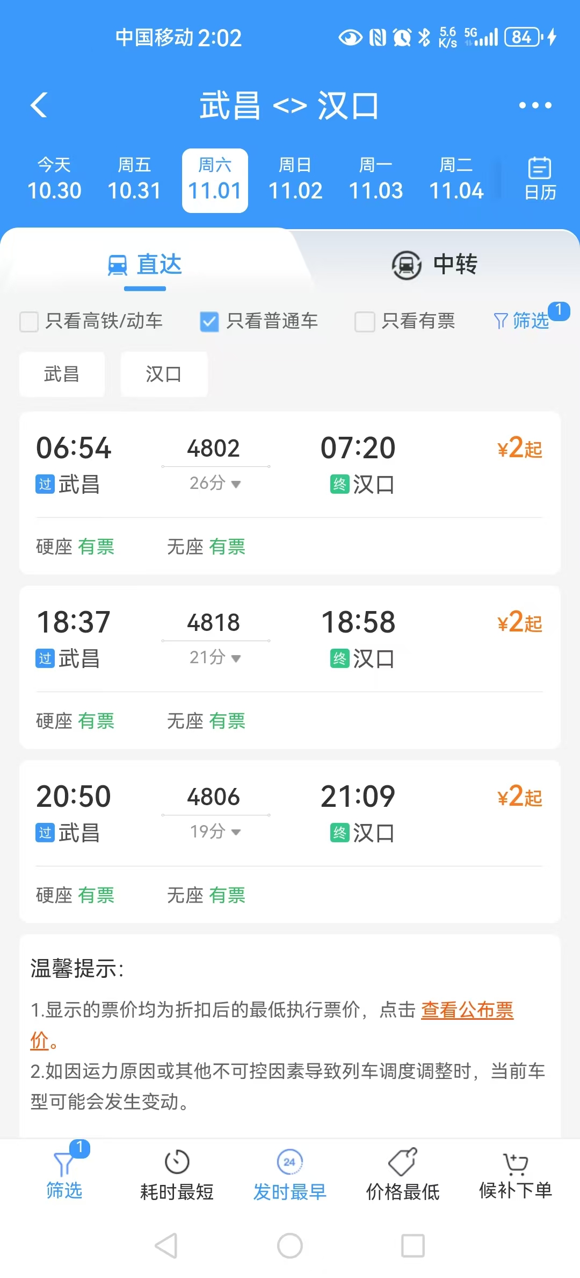This screenshot has height=1278, width=580.
Task: Tap the 耗时最短 clock icon
Action: tap(177, 1162)
